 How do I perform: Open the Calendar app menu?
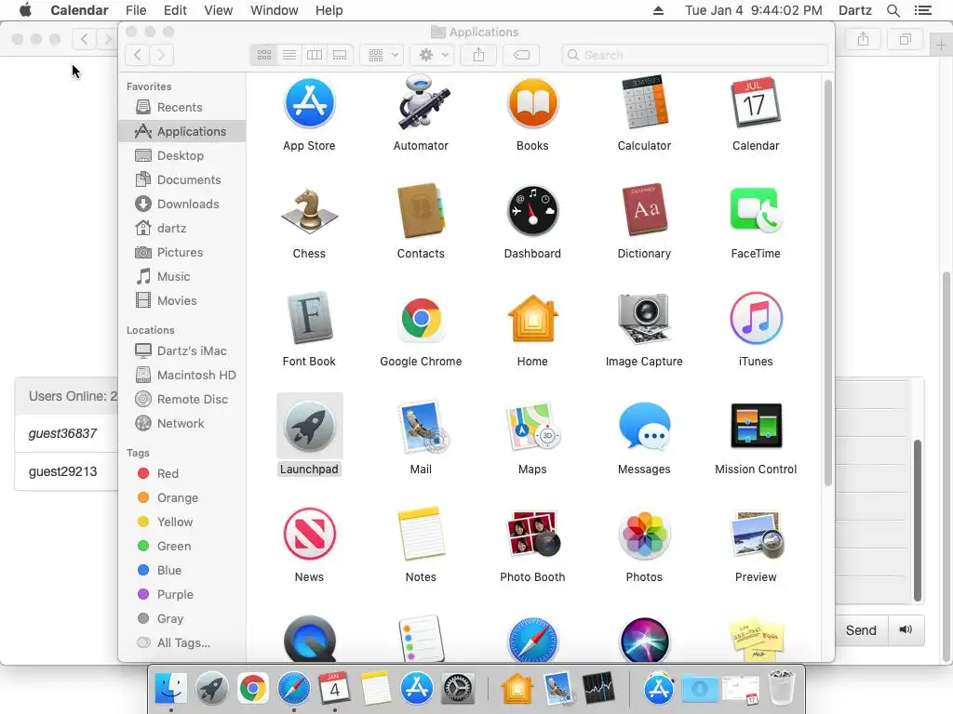tap(79, 10)
